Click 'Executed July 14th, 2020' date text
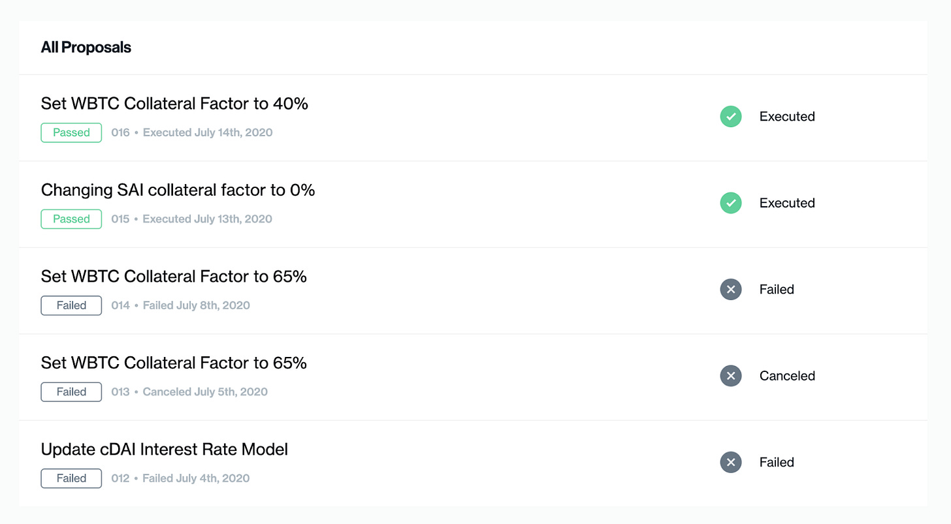 (208, 132)
